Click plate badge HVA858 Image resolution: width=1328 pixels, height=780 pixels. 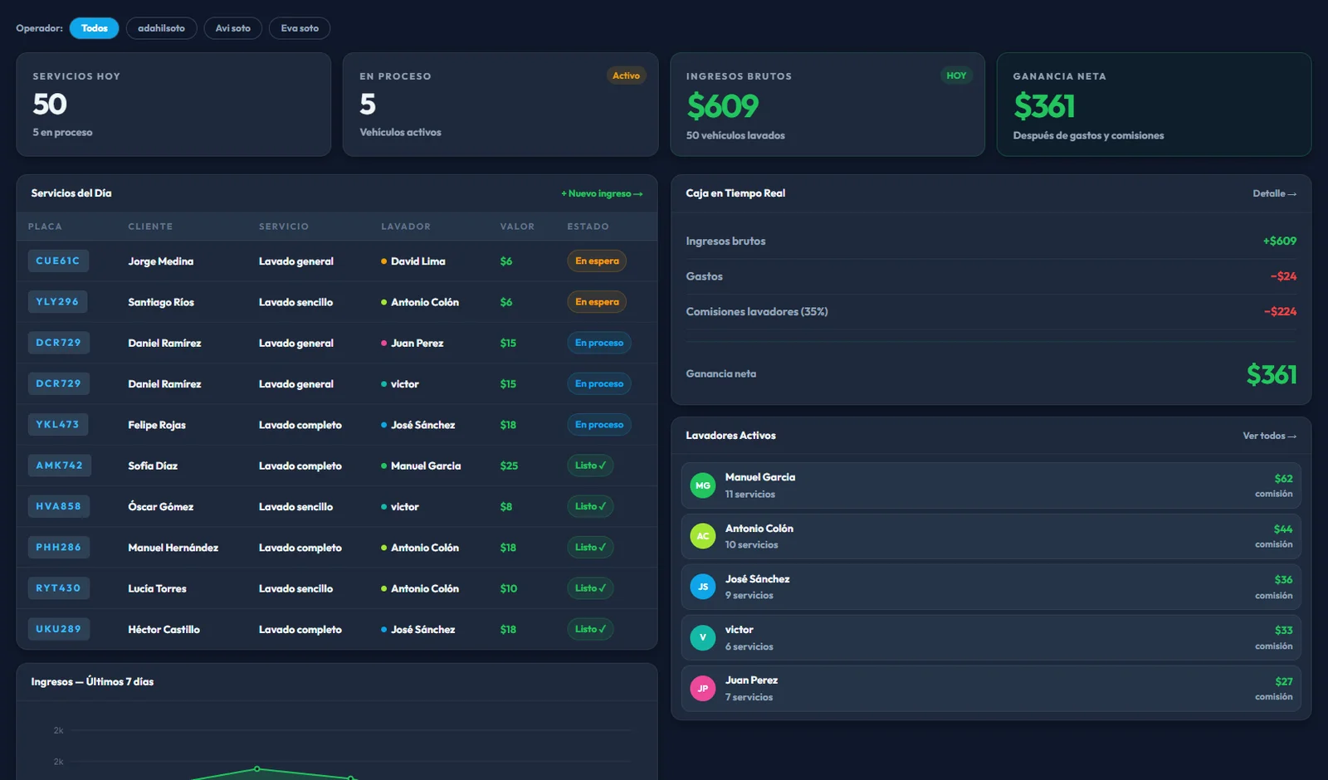59,506
